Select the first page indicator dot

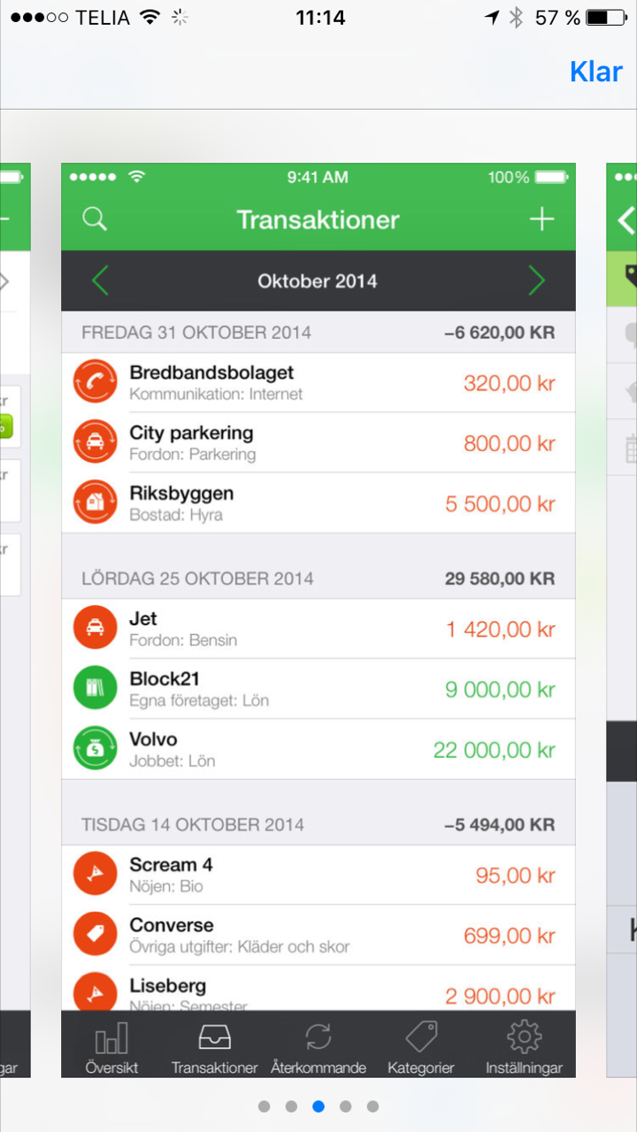pyautogui.click(x=264, y=1106)
